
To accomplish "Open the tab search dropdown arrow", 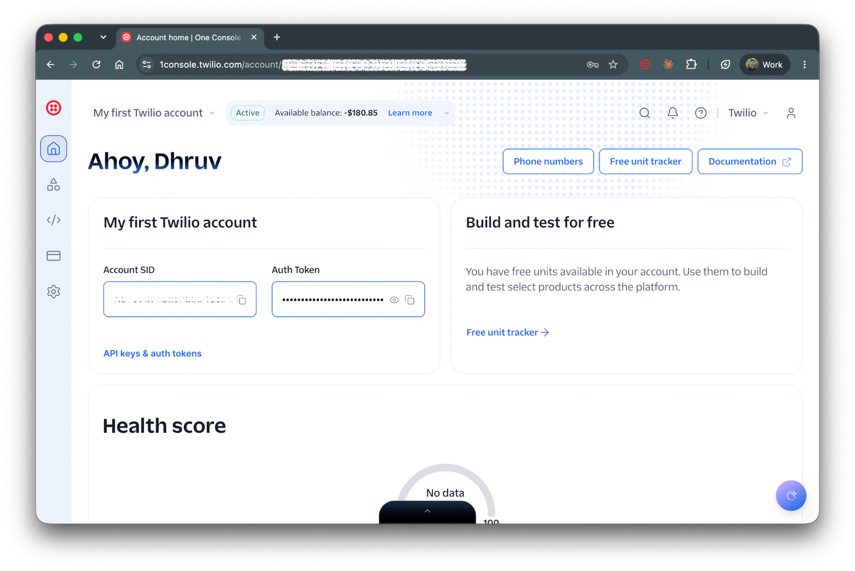I will coord(103,37).
